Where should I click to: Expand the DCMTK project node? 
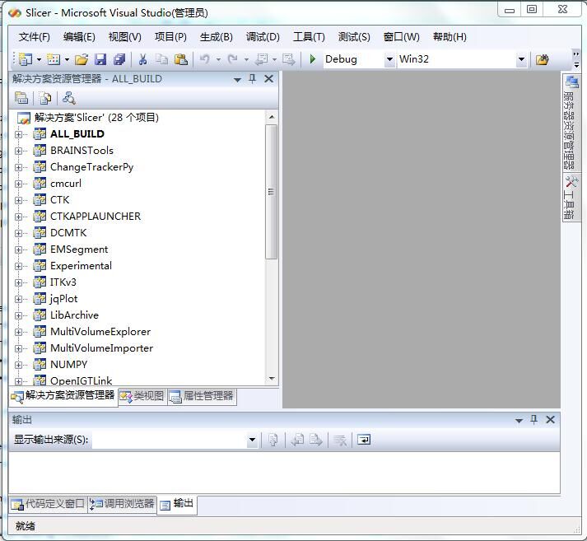point(18,233)
